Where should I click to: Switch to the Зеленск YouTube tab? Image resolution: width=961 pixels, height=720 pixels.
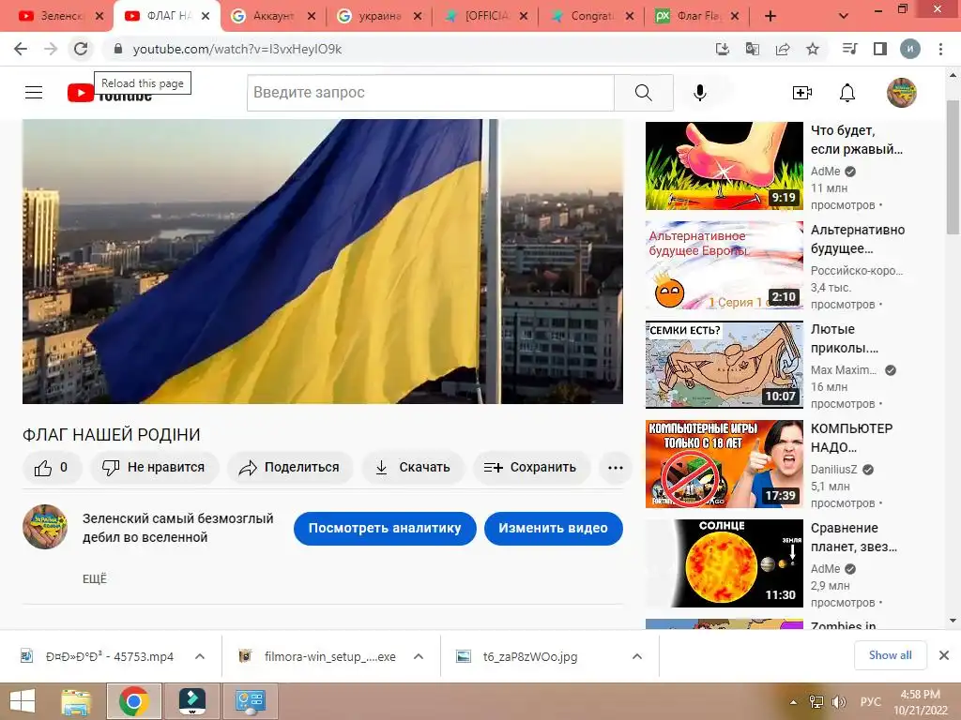61,17
